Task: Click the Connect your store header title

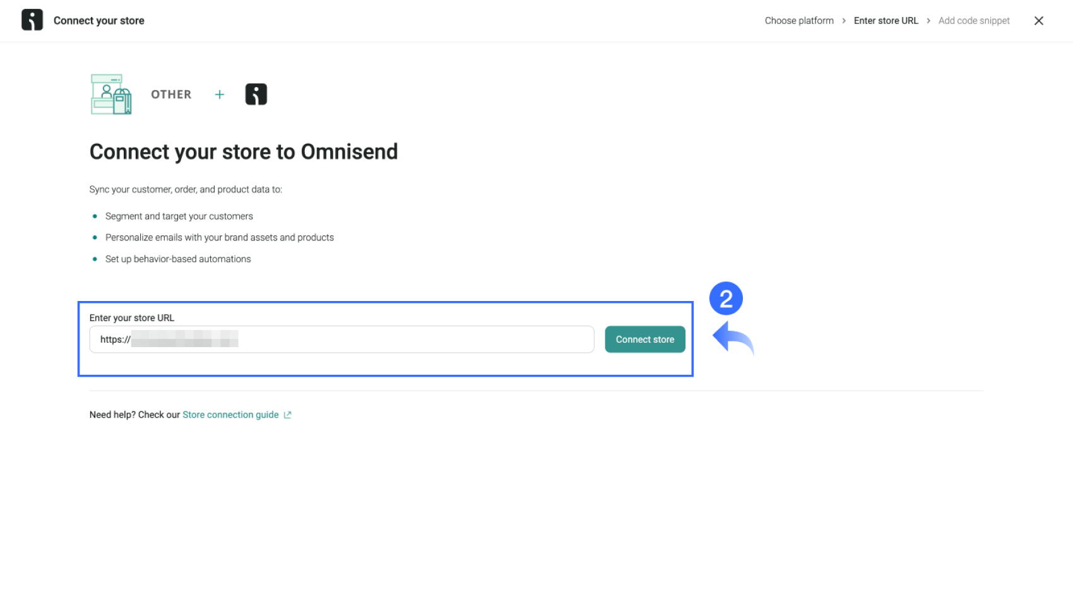Action: pyautogui.click(x=99, y=20)
